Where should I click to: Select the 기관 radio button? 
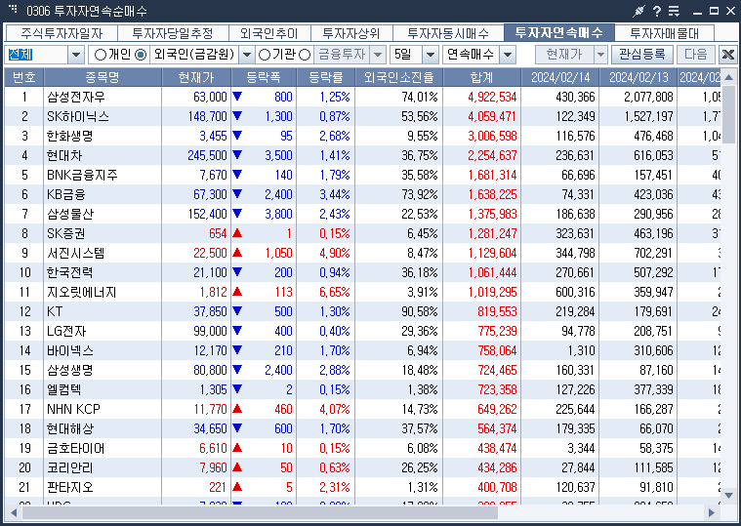(x=265, y=55)
